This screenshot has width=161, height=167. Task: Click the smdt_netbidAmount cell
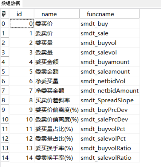click(110, 91)
